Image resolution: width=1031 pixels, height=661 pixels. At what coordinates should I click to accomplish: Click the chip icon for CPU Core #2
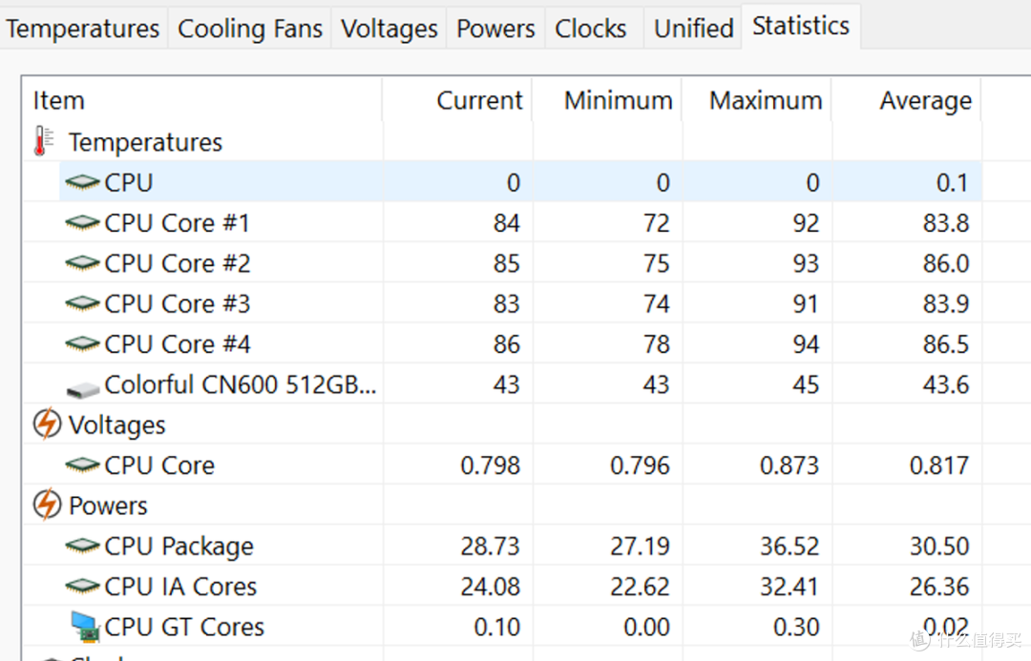pyautogui.click(x=82, y=263)
